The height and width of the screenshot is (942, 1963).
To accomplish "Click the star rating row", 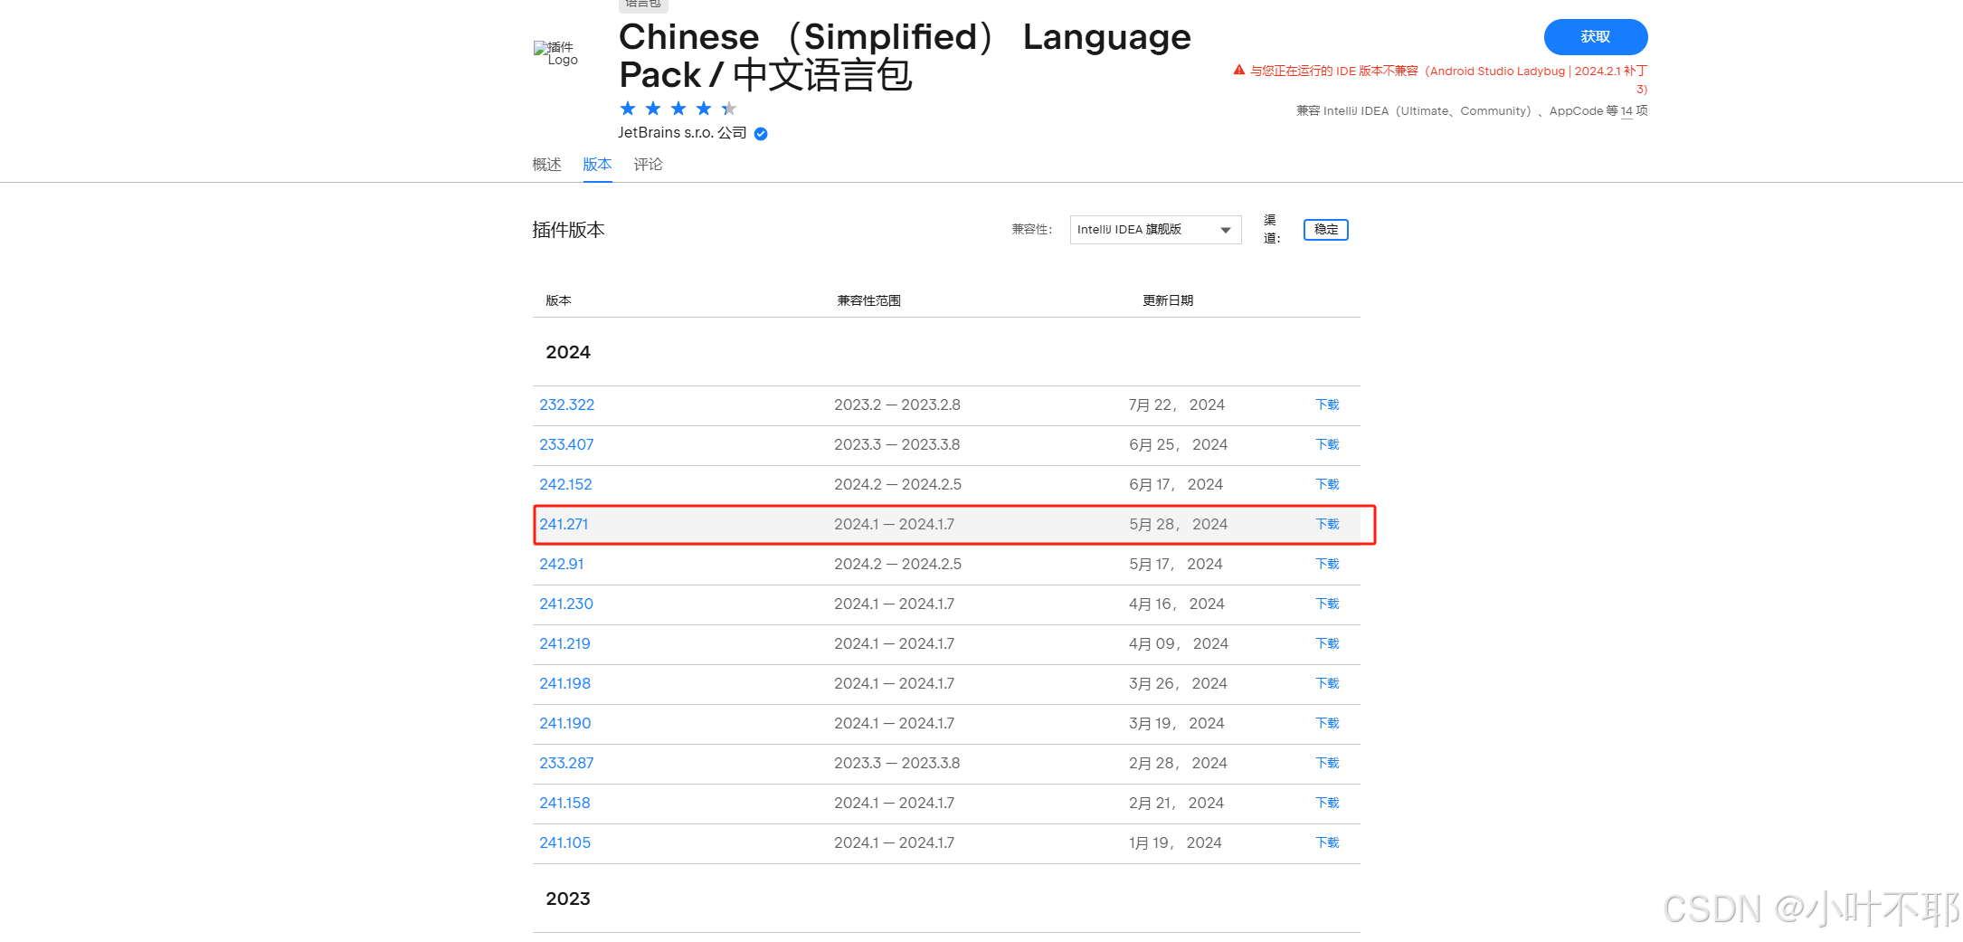I will tap(678, 109).
